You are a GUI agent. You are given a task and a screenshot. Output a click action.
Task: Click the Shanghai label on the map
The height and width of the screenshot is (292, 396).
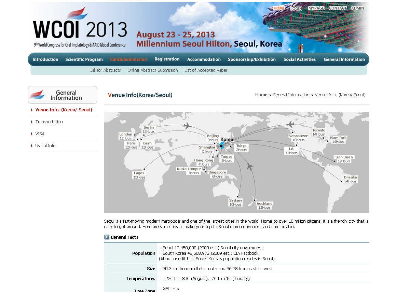coord(207,149)
